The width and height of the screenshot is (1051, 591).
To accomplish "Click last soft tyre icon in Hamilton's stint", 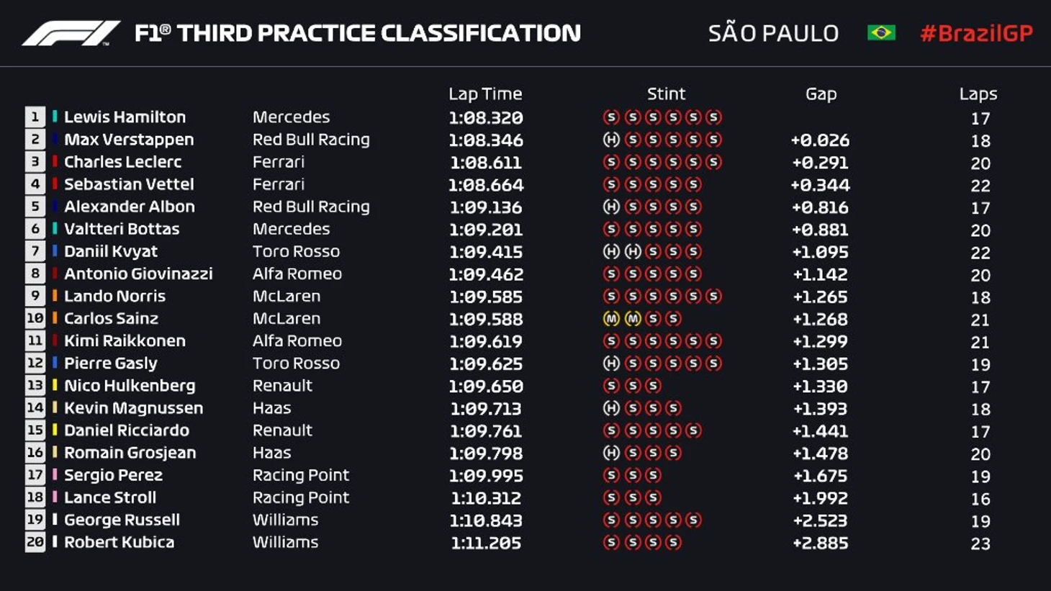I will click(713, 117).
